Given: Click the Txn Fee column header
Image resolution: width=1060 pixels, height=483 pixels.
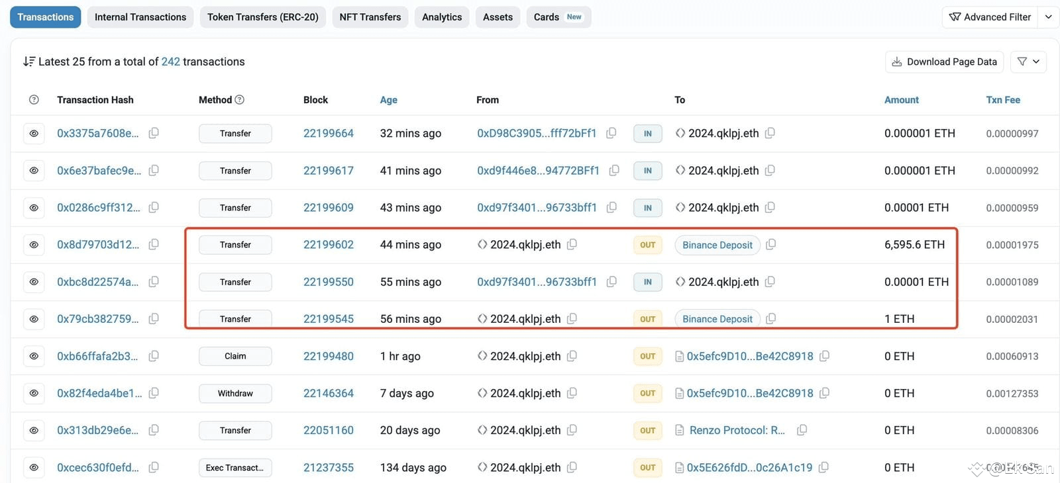Looking at the screenshot, I should pos(1002,100).
